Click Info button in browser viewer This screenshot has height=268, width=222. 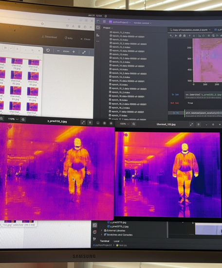[69, 38]
